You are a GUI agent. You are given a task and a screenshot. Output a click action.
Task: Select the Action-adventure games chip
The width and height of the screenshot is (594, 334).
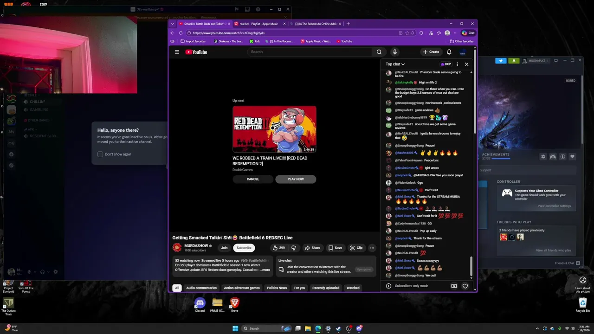242,288
